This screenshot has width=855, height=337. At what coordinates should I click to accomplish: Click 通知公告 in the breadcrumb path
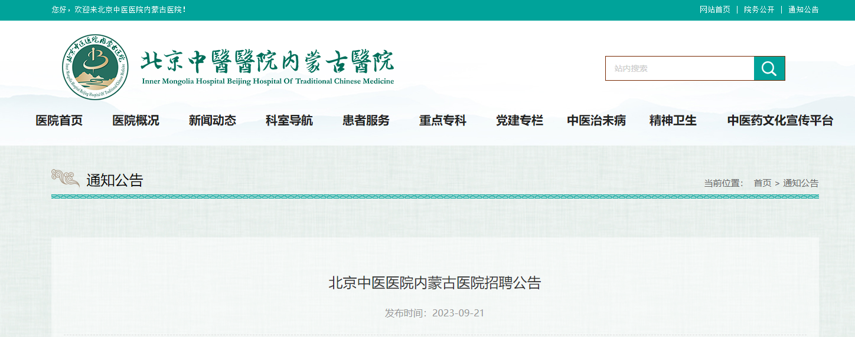pyautogui.click(x=801, y=183)
